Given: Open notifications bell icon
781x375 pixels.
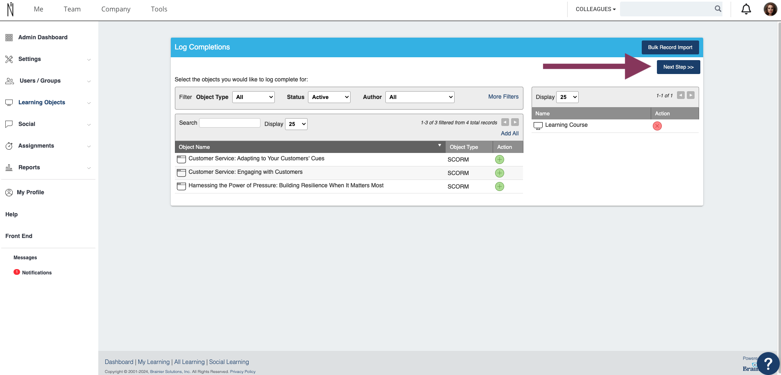Looking at the screenshot, I should (746, 9).
